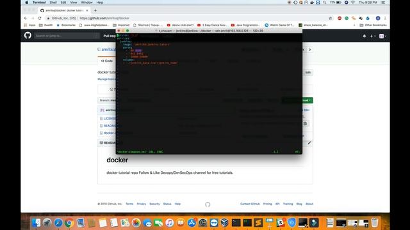The height and width of the screenshot is (230, 410).
Task: Open Sublime Text from the Dock
Action: click(x=258, y=223)
